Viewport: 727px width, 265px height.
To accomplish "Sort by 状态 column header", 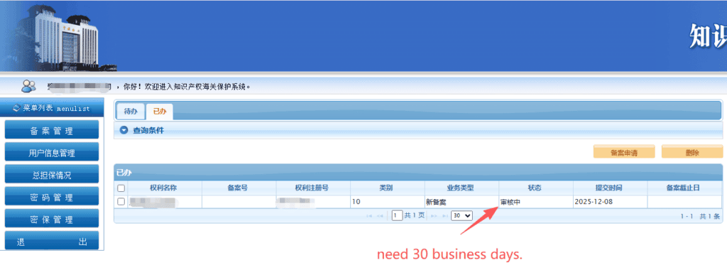I will click(x=535, y=188).
